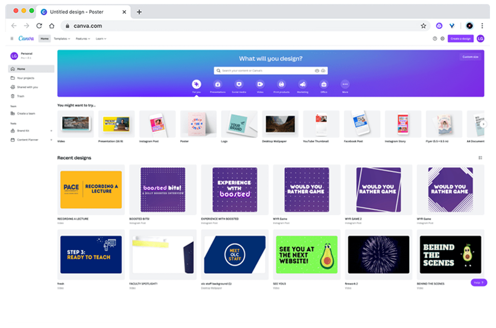This screenshot has height=328, width=496.
Task: Open Shared with you in sidebar
Action: [x=31, y=87]
